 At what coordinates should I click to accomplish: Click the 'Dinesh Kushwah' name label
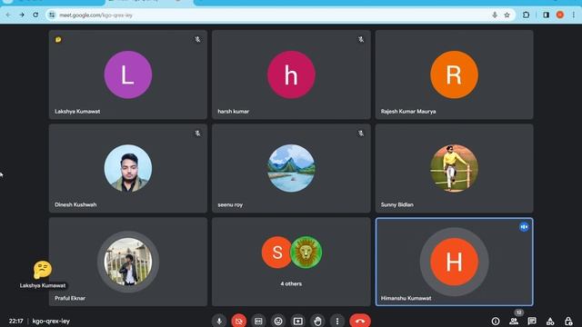point(75,204)
